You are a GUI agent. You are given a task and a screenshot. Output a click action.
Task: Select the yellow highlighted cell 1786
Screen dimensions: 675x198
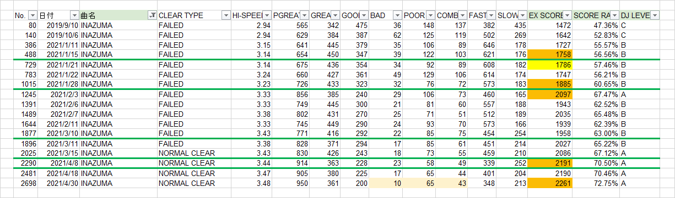coord(550,64)
